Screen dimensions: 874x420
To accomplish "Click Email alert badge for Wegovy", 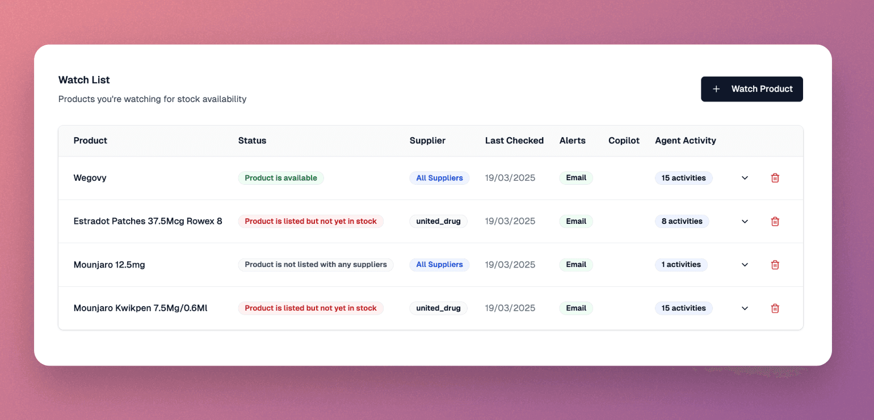I will 576,178.
